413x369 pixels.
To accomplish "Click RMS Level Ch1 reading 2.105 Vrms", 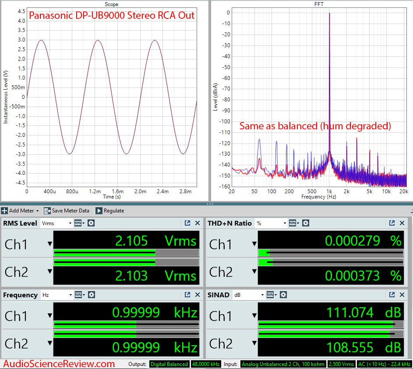I will [156, 240].
